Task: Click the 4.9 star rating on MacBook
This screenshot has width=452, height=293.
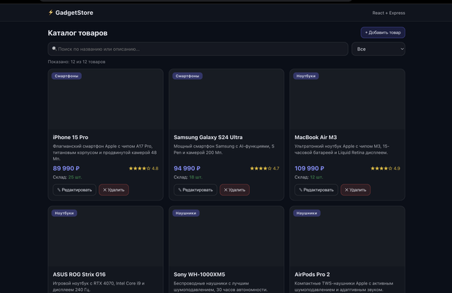Action: (385, 169)
